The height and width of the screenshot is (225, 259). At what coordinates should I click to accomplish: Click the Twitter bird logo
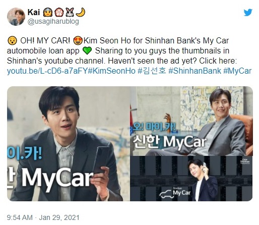pos(248,13)
